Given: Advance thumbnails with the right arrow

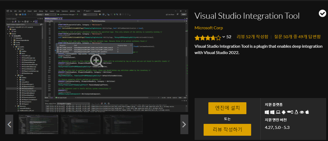Looking at the screenshot, I should 184,124.
